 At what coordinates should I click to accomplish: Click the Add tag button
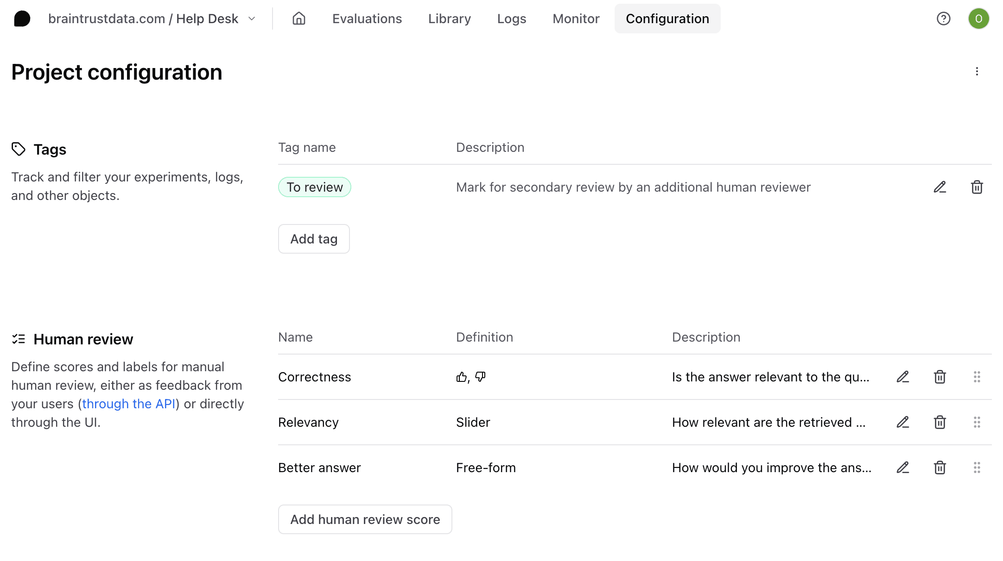coord(314,239)
